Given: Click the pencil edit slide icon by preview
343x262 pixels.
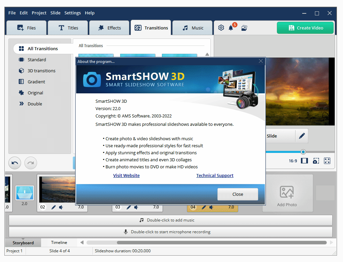Looking at the screenshot, I should (302, 136).
